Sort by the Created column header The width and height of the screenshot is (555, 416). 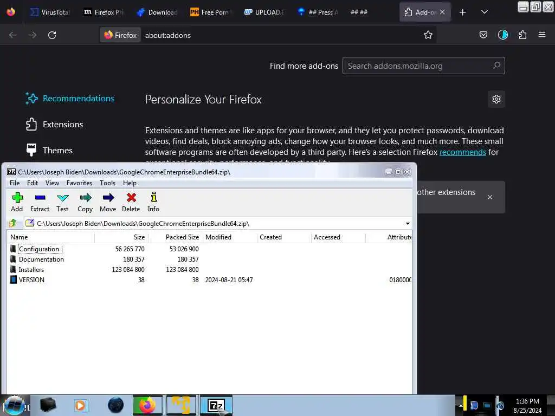284,237
